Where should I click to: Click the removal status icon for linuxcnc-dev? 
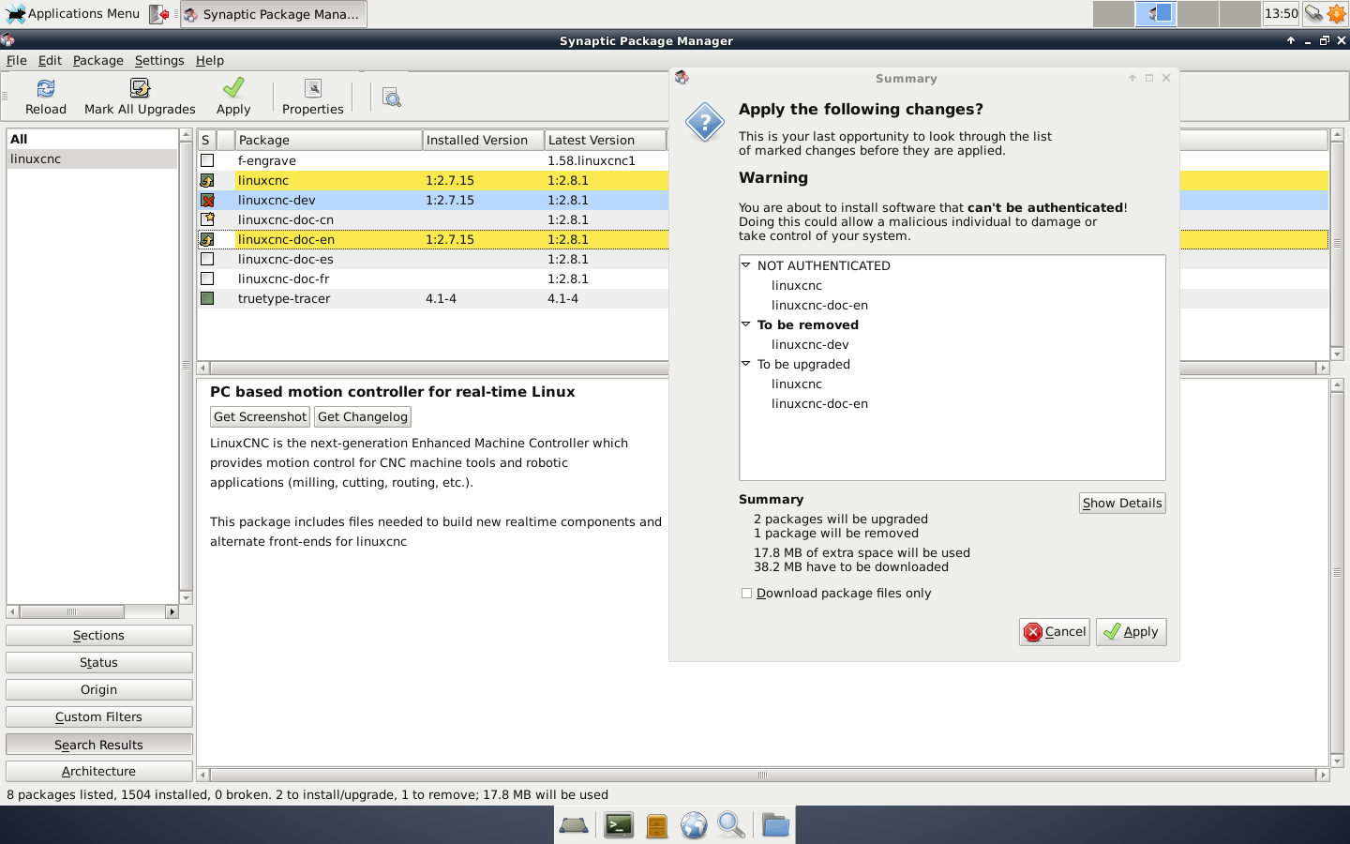(207, 200)
